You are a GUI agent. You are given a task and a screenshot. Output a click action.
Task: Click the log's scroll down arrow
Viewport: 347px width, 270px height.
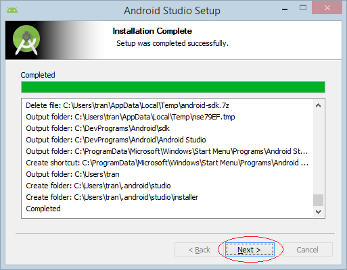click(318, 212)
